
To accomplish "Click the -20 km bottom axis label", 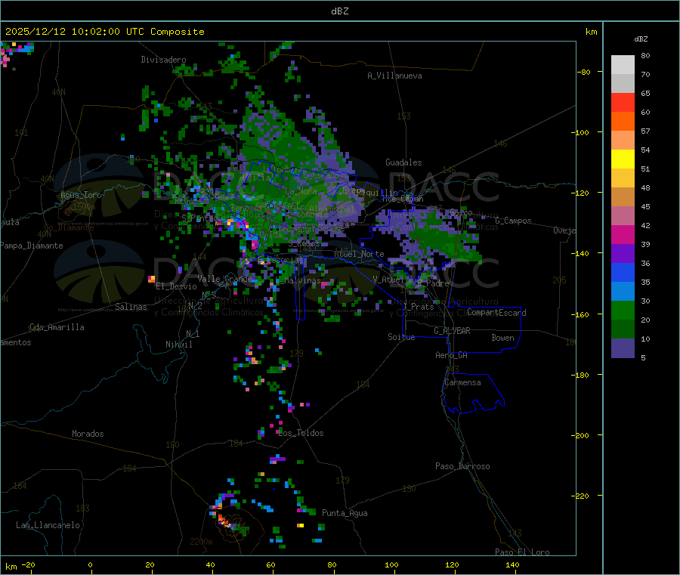I will click(28, 564).
